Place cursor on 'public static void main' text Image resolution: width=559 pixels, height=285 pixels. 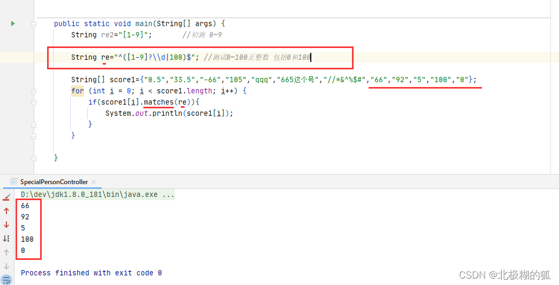click(103, 23)
